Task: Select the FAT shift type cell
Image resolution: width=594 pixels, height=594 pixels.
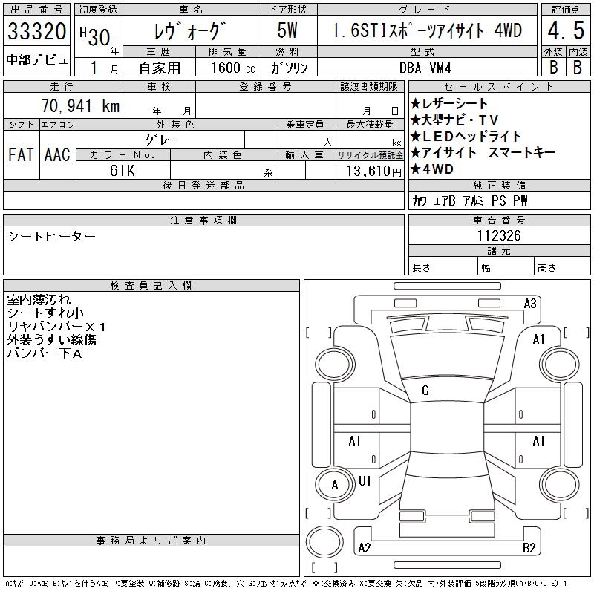Action: [x=21, y=154]
